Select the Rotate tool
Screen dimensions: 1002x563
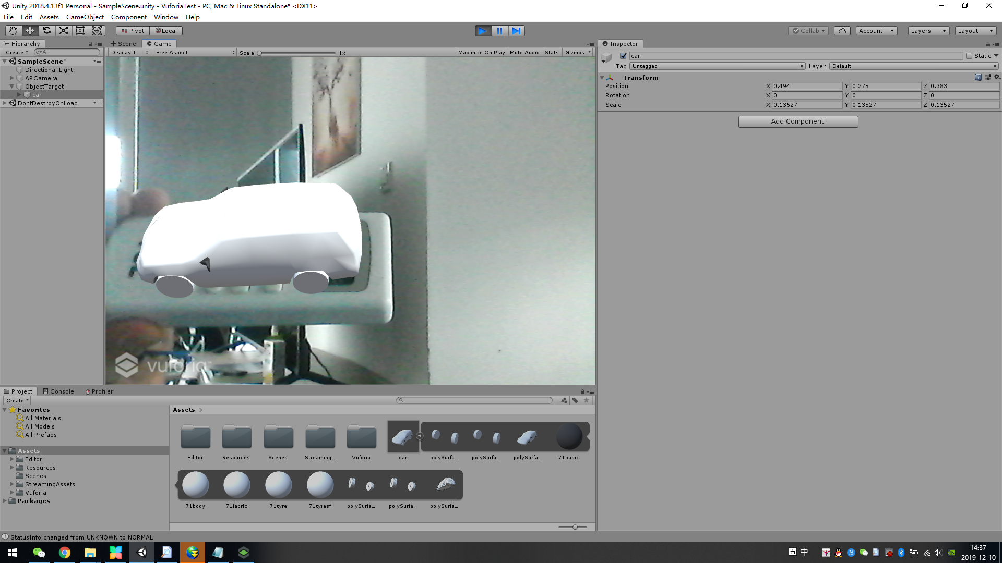46,31
